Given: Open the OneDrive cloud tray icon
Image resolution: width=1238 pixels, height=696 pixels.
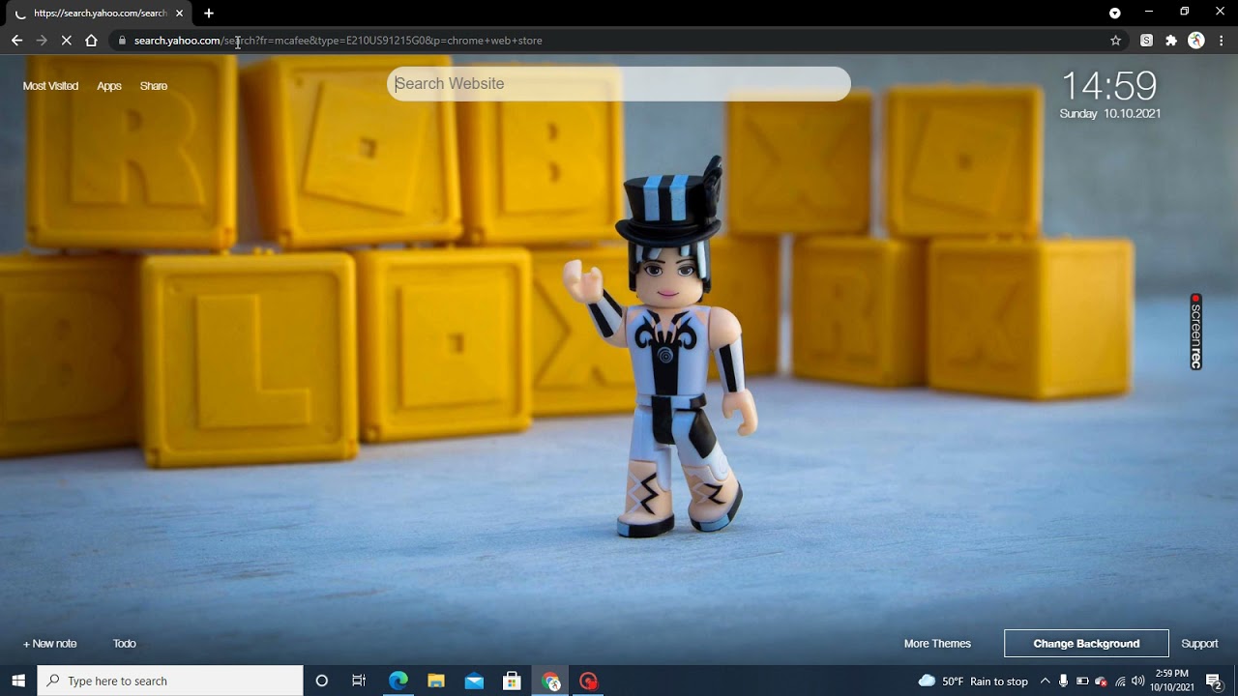Looking at the screenshot, I should coord(1101,681).
